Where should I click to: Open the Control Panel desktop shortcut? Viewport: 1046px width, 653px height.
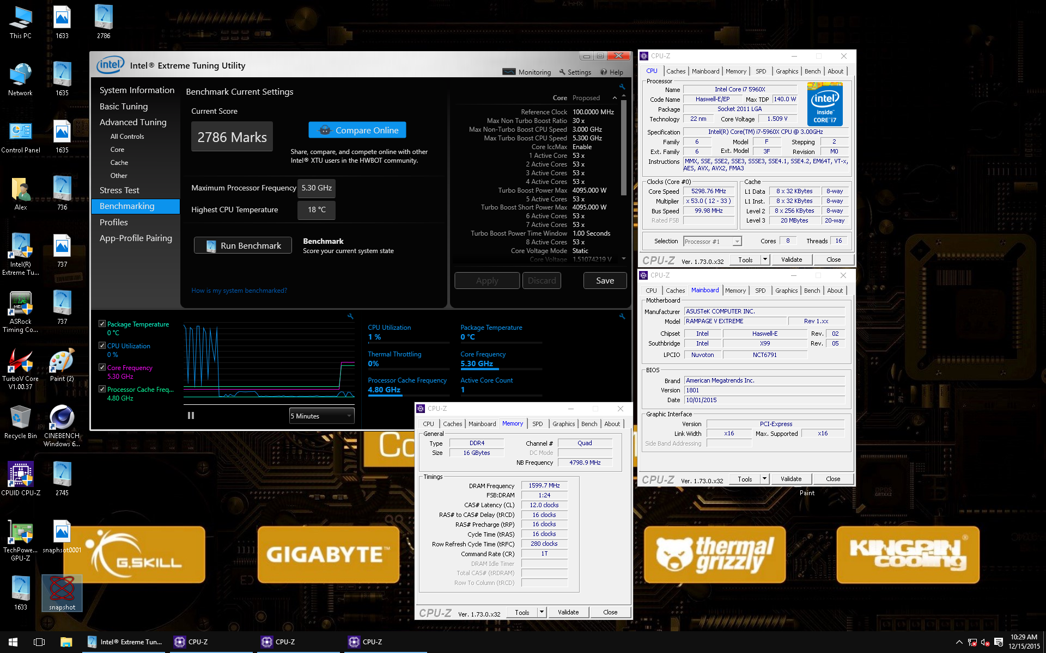21,137
